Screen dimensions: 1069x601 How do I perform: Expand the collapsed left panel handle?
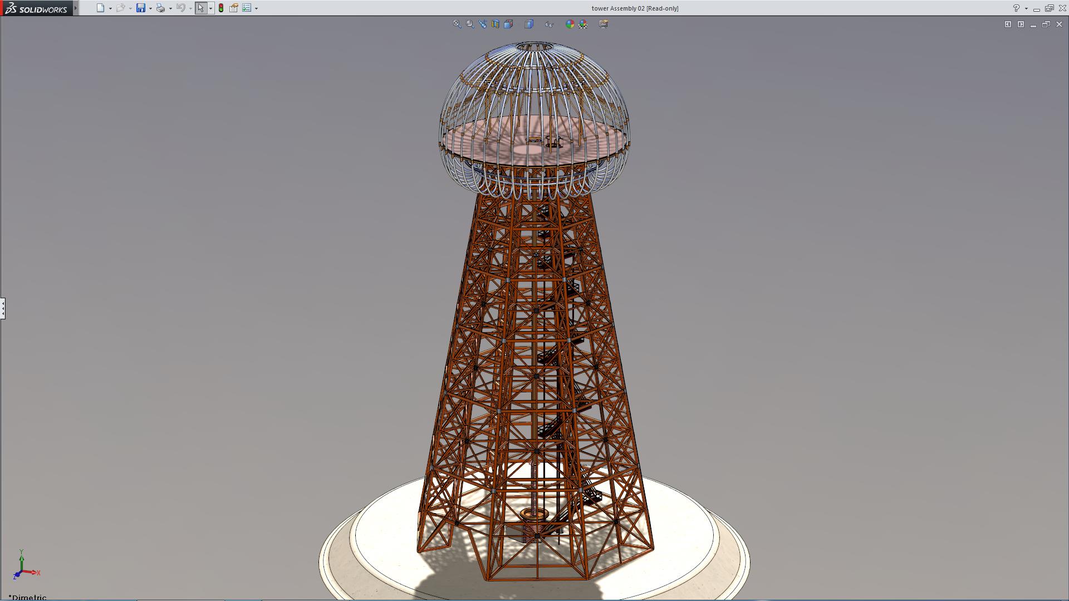pos(3,308)
